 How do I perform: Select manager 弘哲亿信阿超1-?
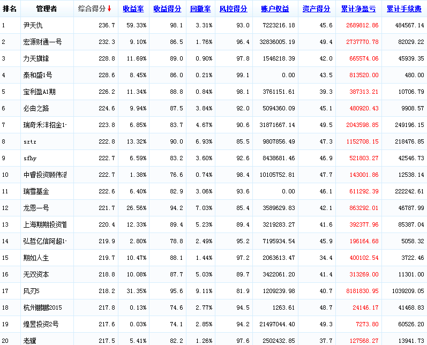[45, 241]
